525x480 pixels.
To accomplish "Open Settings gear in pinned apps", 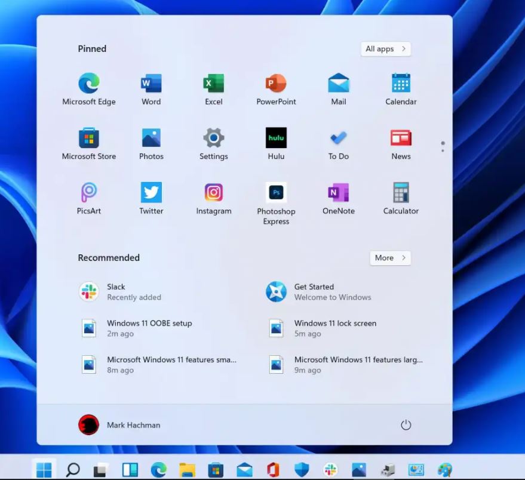I will [214, 143].
